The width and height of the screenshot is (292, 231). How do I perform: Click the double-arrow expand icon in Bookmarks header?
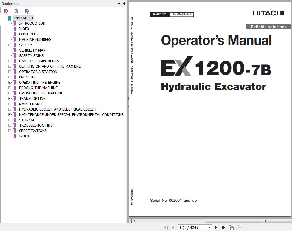point(119,4)
